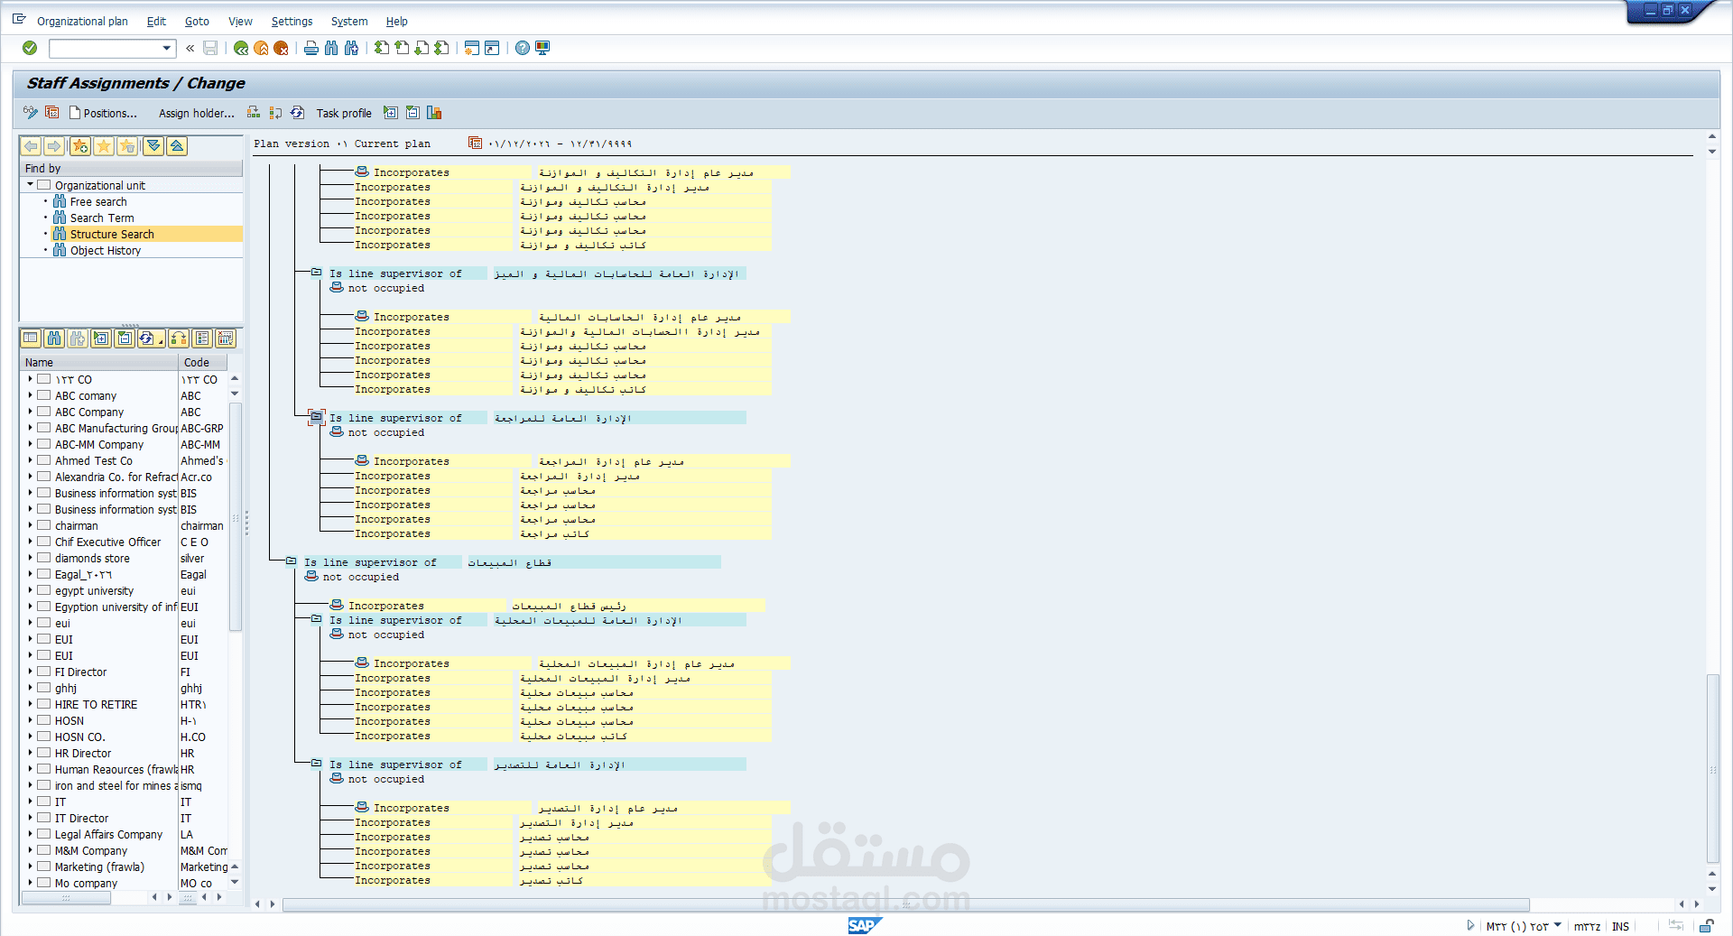Screen dimensions: 1733x936
Task: Click the Collapse subtree icon beside Task profile
Action: tap(412, 112)
